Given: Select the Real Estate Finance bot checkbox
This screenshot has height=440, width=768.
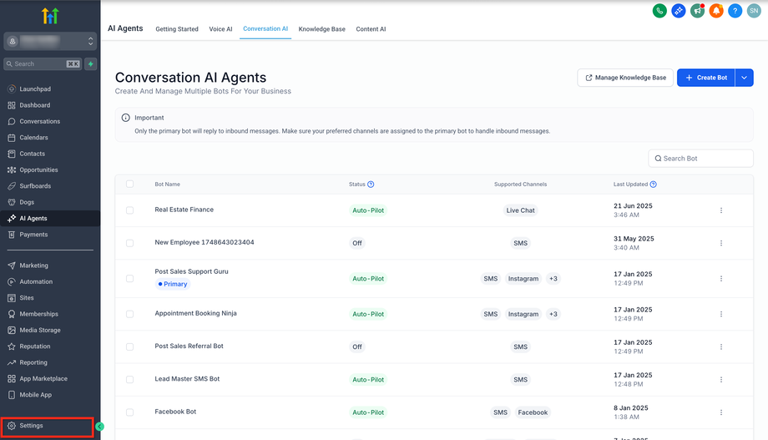Looking at the screenshot, I should [x=129, y=210].
